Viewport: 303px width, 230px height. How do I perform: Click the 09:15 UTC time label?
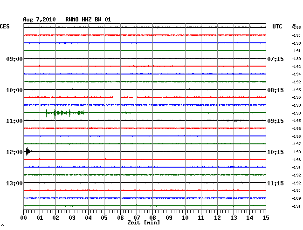click(x=275, y=121)
